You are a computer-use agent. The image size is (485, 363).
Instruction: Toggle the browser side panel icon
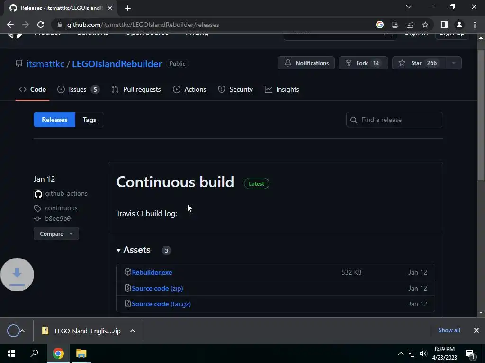(444, 25)
